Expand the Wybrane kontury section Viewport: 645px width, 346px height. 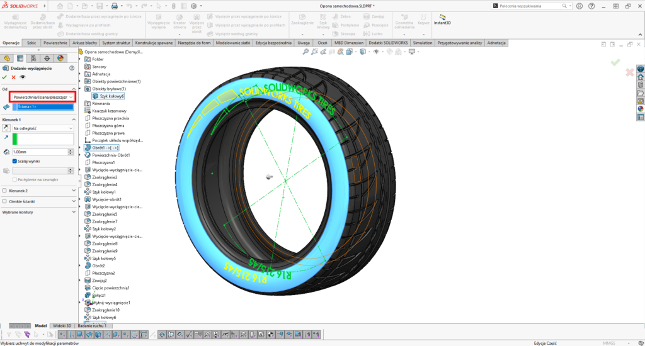click(x=74, y=212)
